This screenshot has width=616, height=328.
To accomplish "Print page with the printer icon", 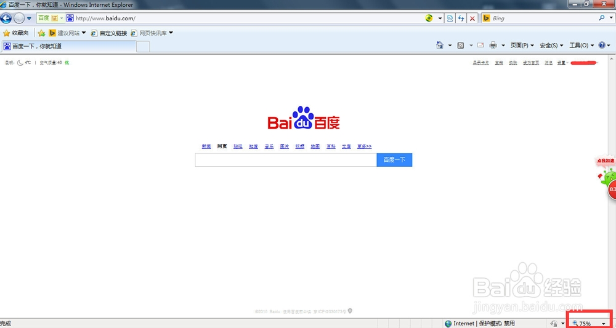I will point(493,46).
